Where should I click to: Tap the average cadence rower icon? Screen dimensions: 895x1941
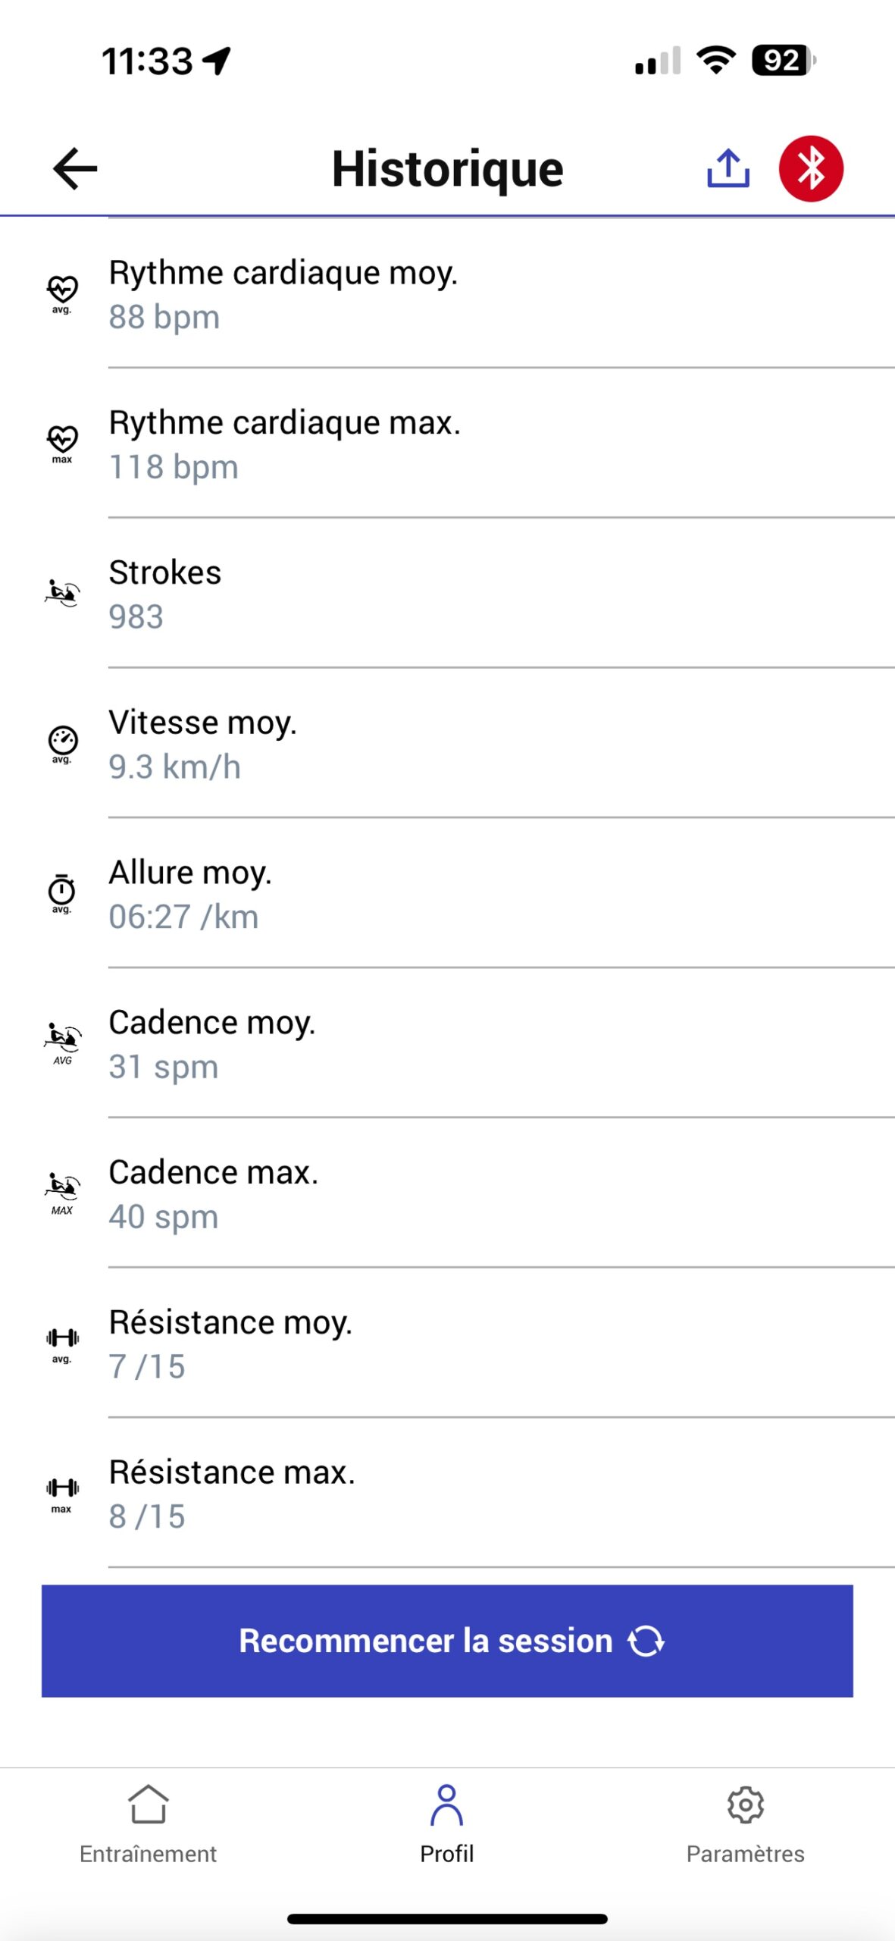tap(62, 1043)
